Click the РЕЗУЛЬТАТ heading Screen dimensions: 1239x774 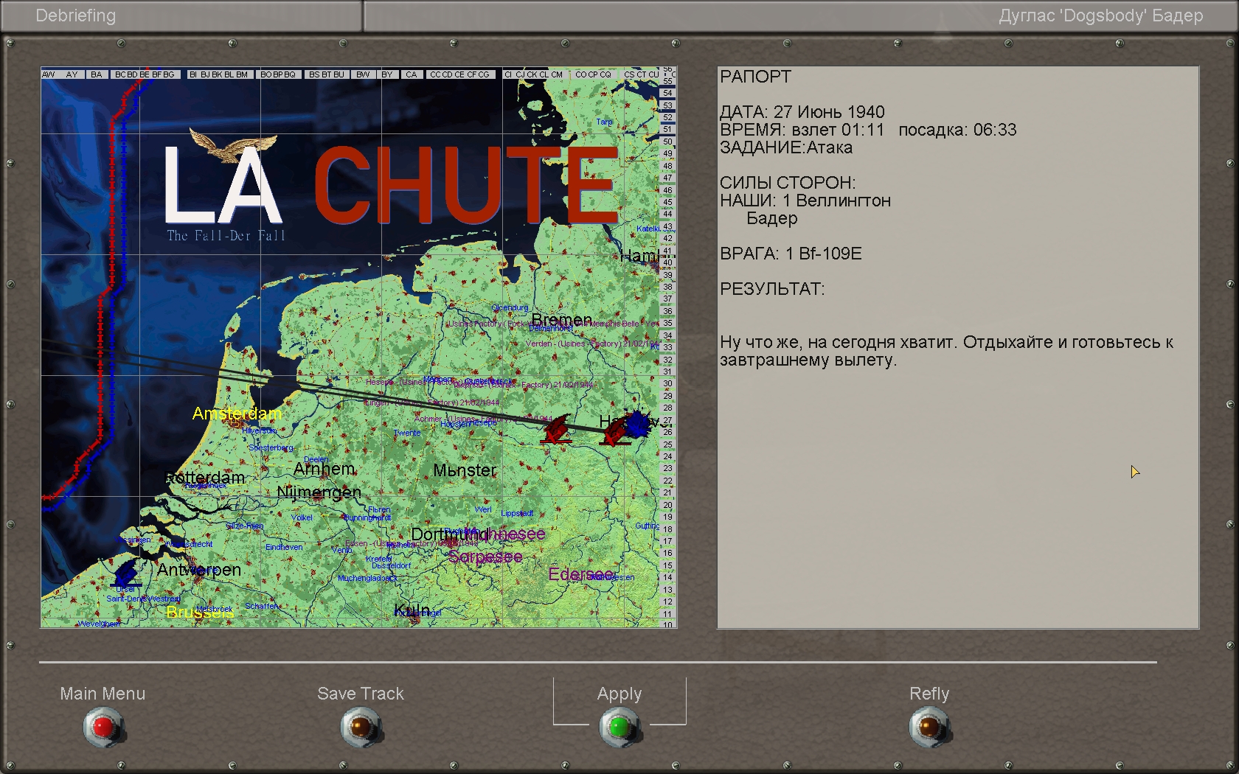pyautogui.click(x=772, y=289)
